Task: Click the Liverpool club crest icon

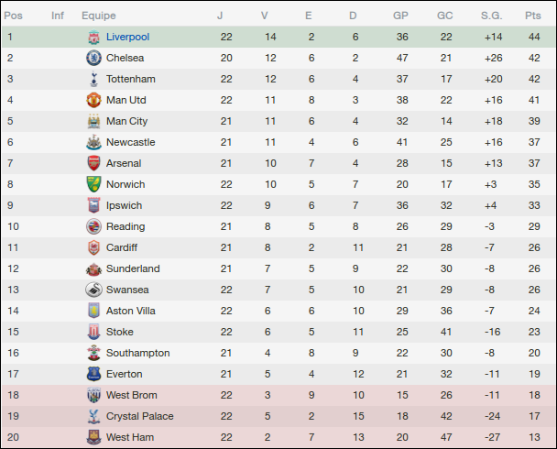Action: (93, 37)
